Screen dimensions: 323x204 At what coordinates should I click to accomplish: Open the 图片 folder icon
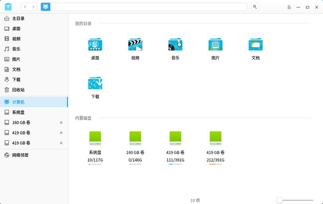[x=216, y=45]
